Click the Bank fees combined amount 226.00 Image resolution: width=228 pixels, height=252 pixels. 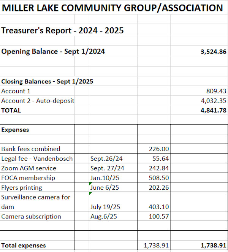[159, 149]
